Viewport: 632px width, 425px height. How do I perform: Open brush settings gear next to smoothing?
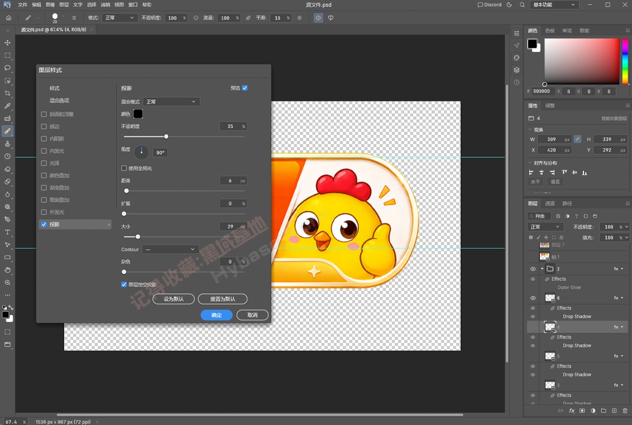[299, 18]
